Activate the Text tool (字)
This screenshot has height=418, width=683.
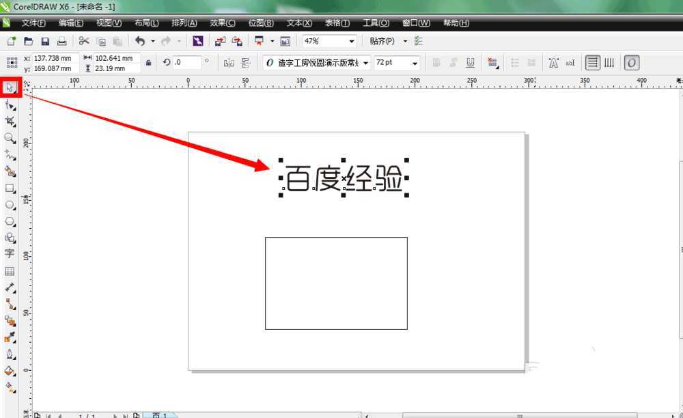click(x=10, y=253)
